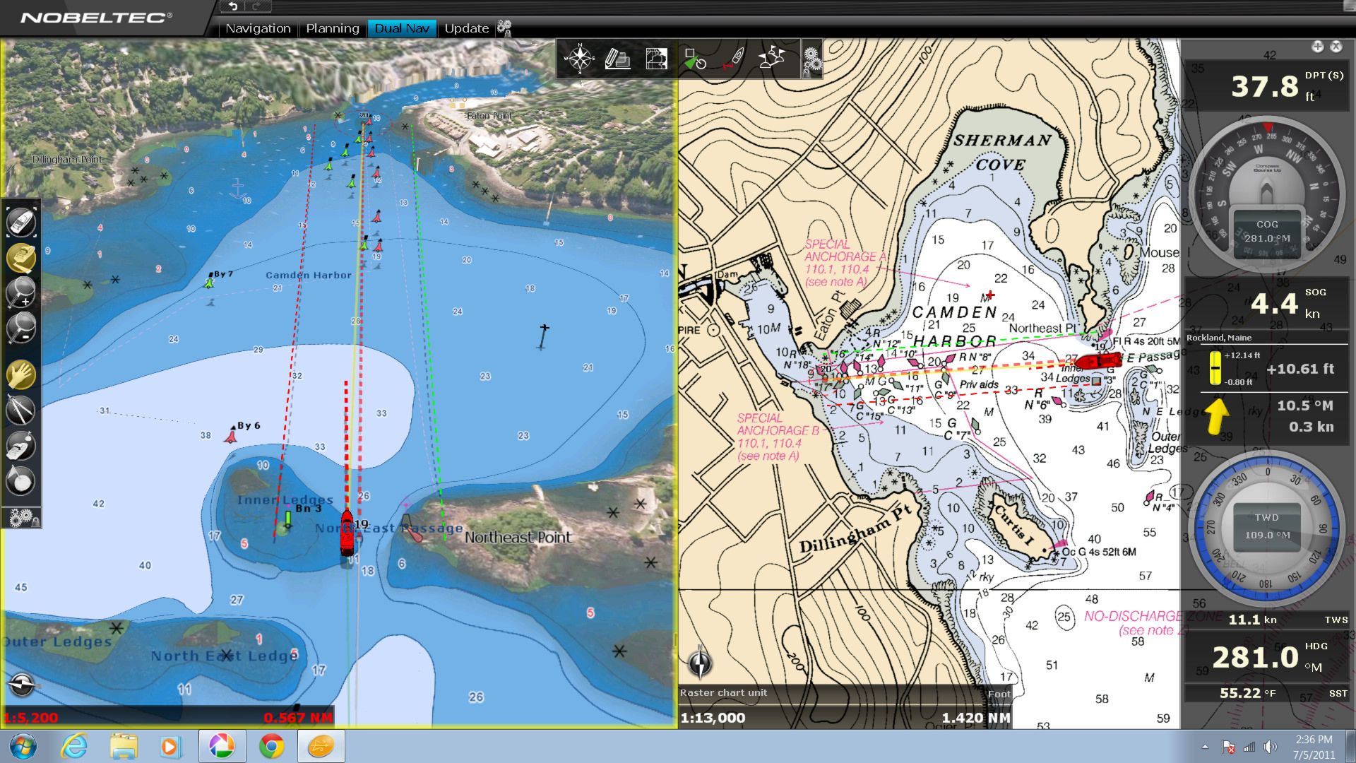Click the red vessel on 3D chart
This screenshot has width=1356, height=763.
[347, 533]
